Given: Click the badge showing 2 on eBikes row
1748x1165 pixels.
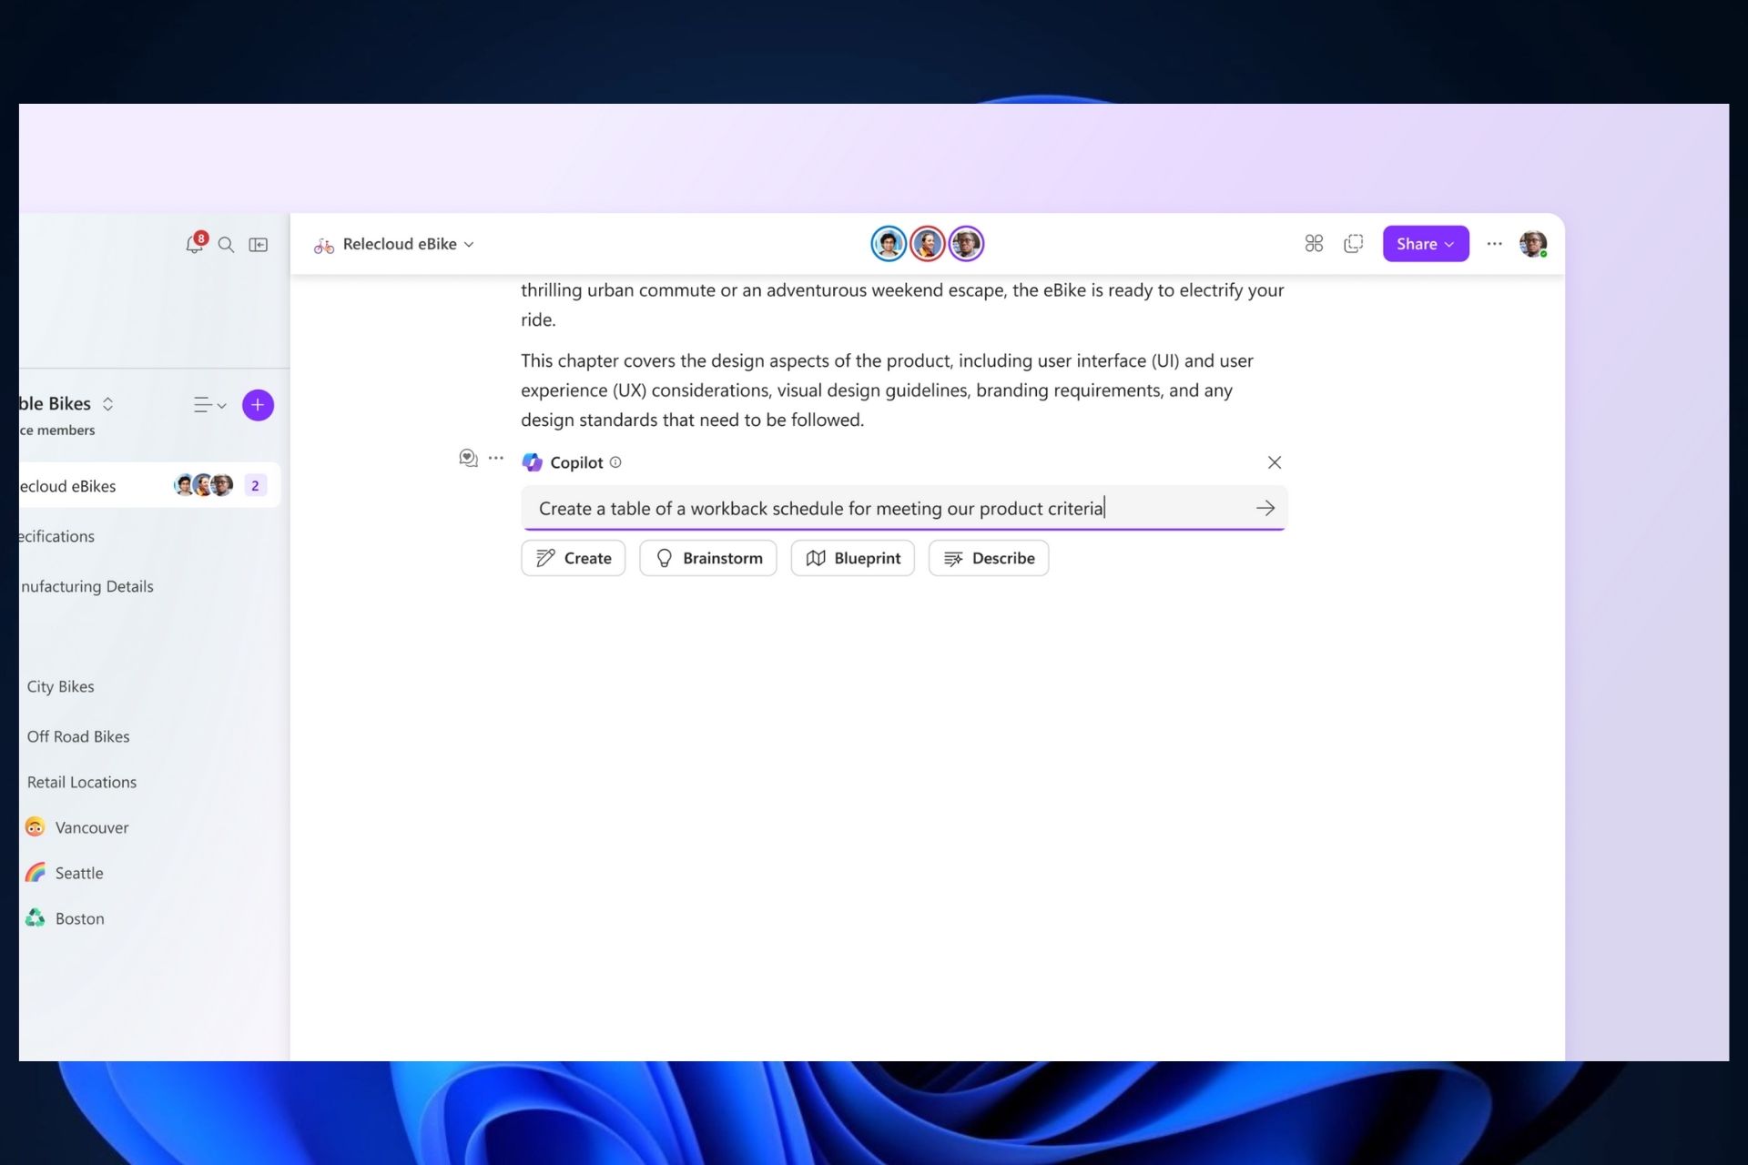Looking at the screenshot, I should point(255,486).
